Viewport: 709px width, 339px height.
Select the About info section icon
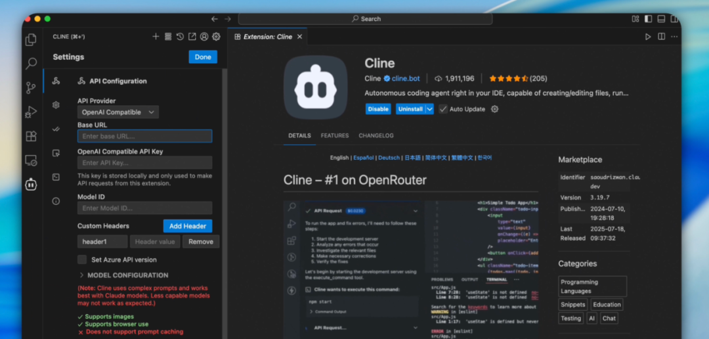coord(56,201)
